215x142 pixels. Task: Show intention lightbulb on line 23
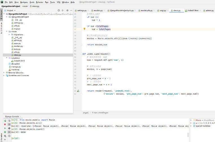(x=84, y=29)
